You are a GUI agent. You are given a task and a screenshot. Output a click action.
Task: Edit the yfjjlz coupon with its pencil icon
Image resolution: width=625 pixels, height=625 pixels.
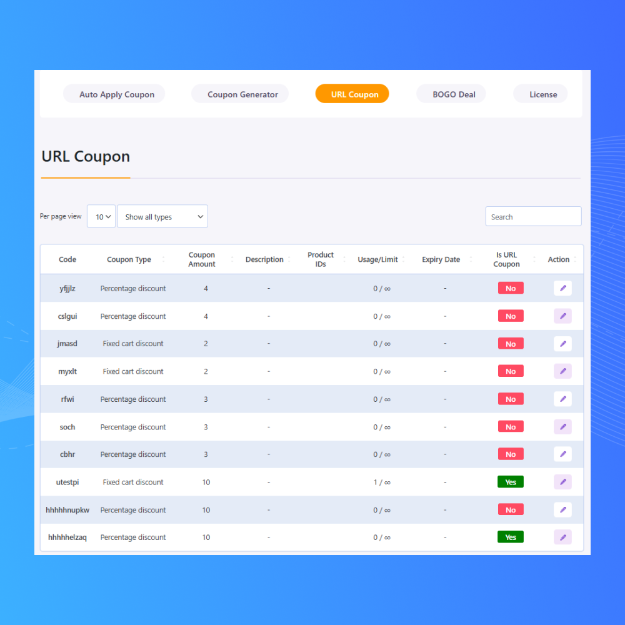pos(562,288)
